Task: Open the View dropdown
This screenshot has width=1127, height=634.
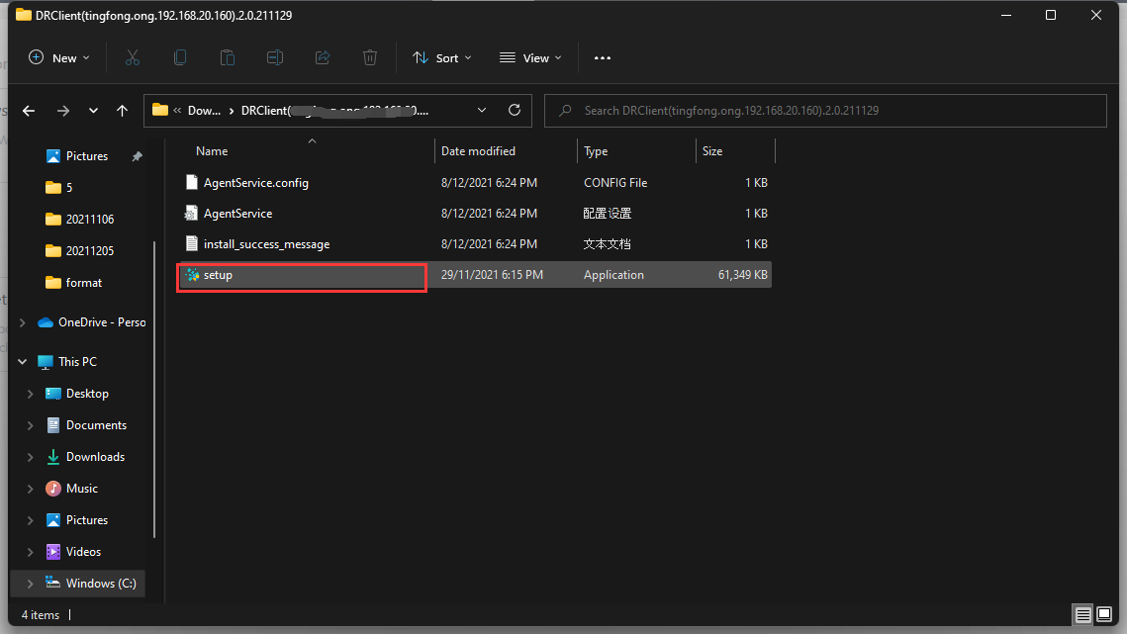Action: pyautogui.click(x=530, y=57)
